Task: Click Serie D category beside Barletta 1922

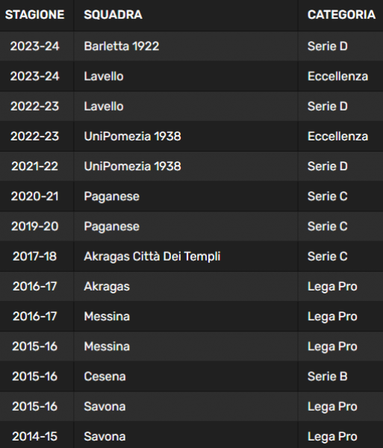Action: click(327, 46)
